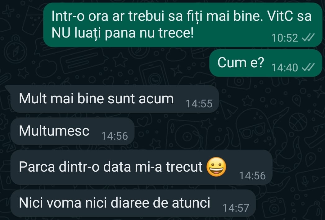Image resolution: width=325 pixels, height=220 pixels.
Task: Tap the 14:55 timestamp
Action: click(x=199, y=104)
